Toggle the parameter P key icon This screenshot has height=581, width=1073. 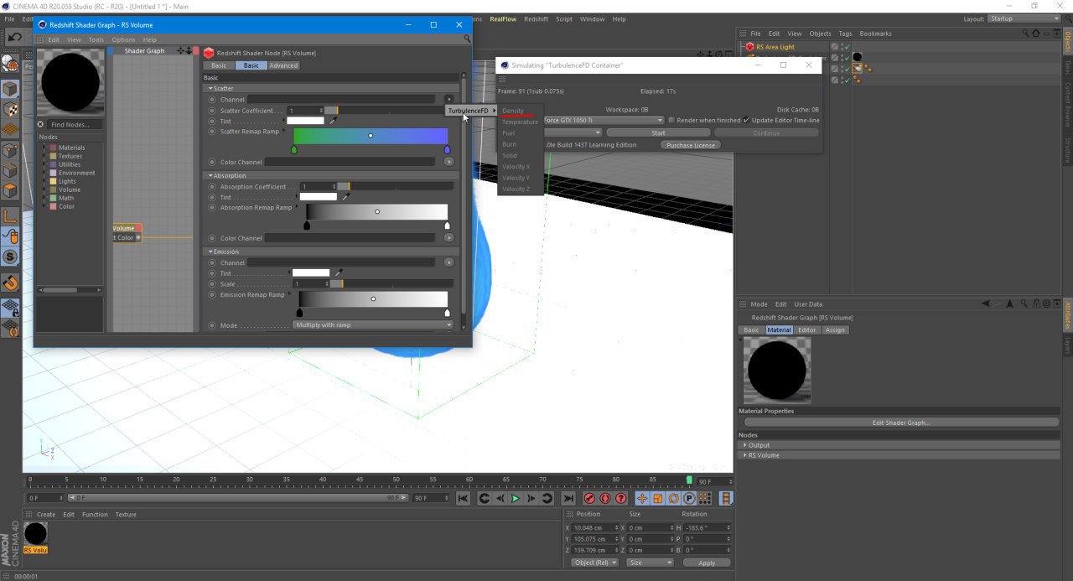click(x=689, y=498)
